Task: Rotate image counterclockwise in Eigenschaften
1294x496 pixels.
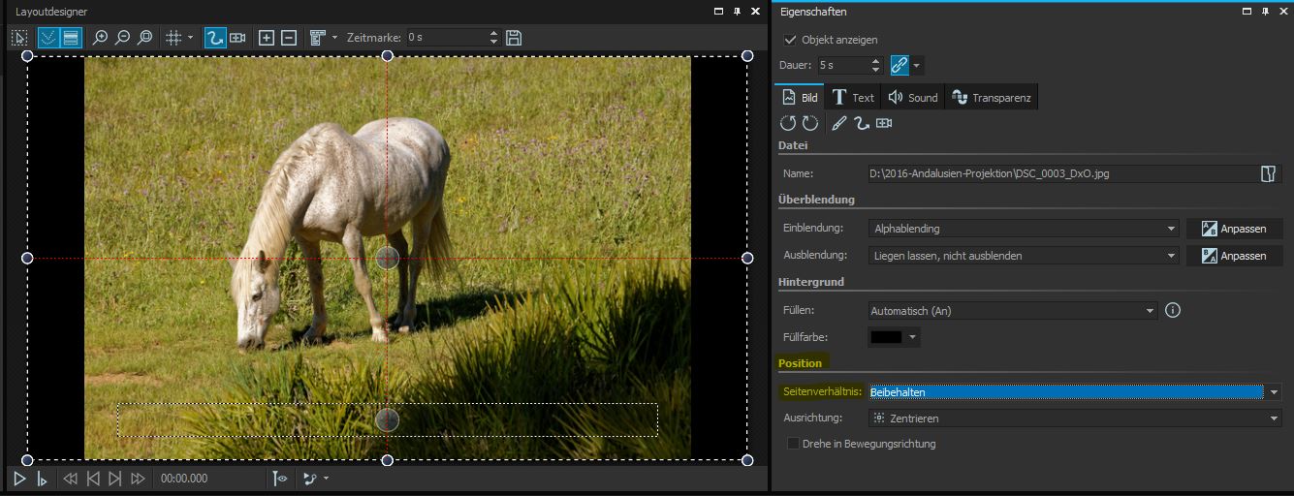Action: point(788,123)
